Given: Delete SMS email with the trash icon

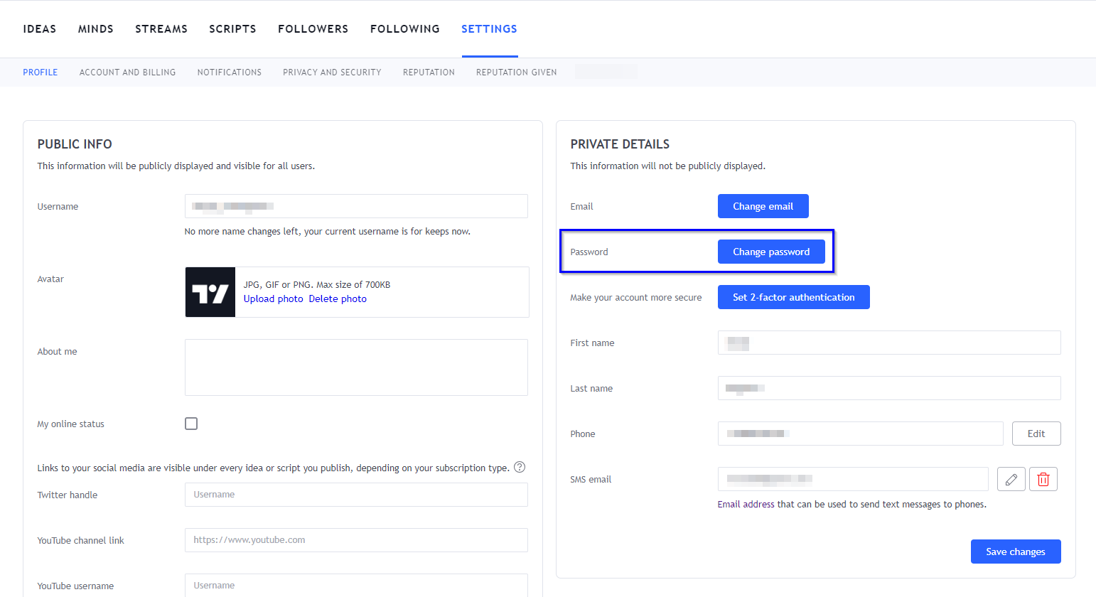Looking at the screenshot, I should tap(1043, 479).
